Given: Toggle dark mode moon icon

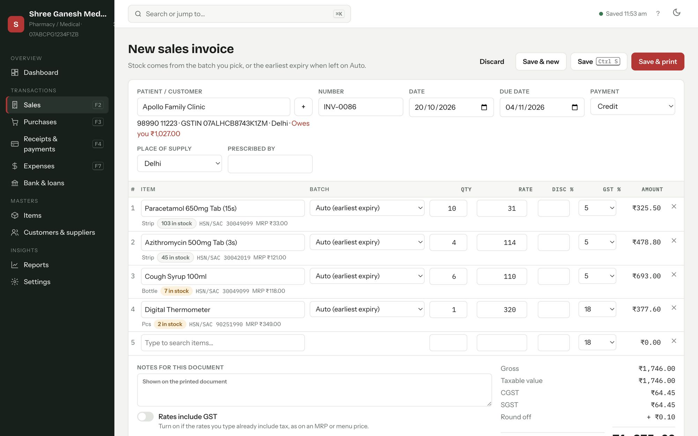Looking at the screenshot, I should tap(676, 13).
